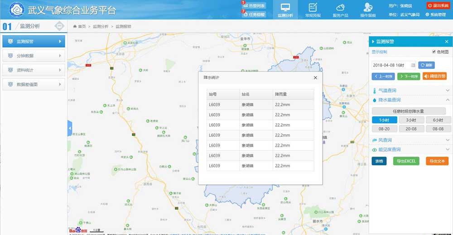Close the 降水统计 dialog
The image size is (453, 235).
(x=315, y=77)
